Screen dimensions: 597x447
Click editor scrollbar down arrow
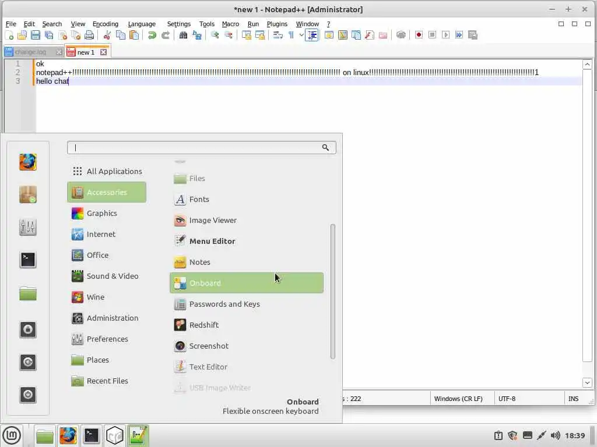point(587,382)
